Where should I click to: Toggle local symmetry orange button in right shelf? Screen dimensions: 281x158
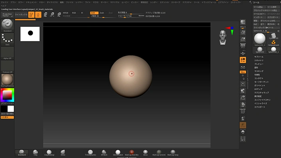tap(243, 60)
